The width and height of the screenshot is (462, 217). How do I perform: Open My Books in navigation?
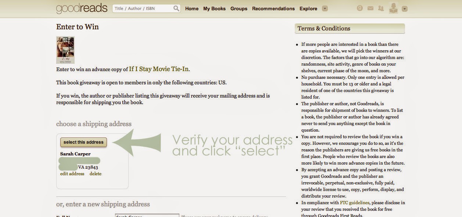[x=214, y=8]
